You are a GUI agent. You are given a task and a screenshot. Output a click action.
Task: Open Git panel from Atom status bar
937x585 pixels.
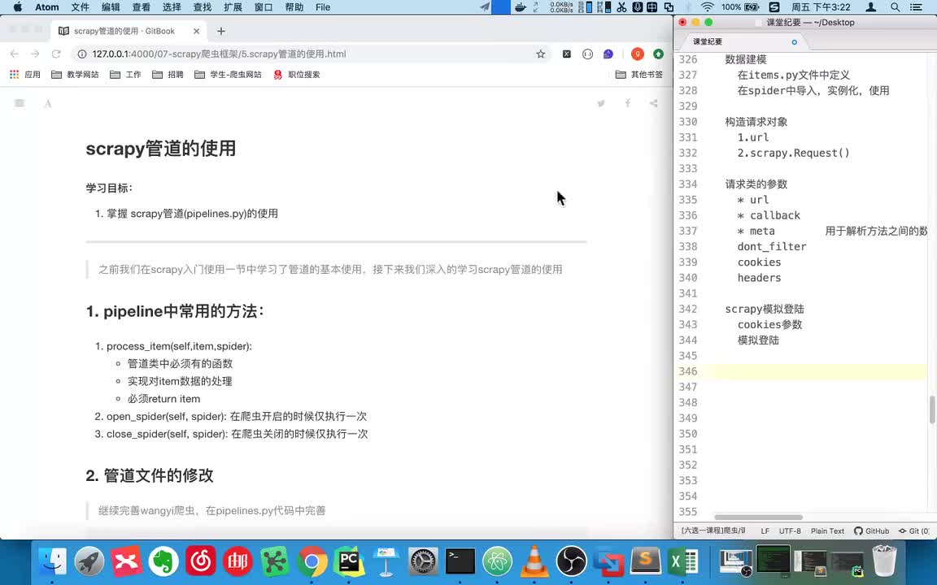tap(913, 531)
